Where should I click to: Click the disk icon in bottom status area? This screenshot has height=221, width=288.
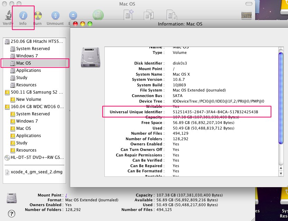tap(11, 198)
